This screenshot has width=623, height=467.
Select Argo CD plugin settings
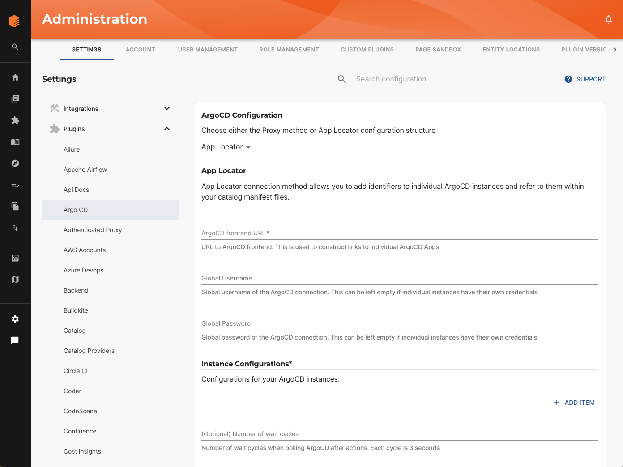111,210
